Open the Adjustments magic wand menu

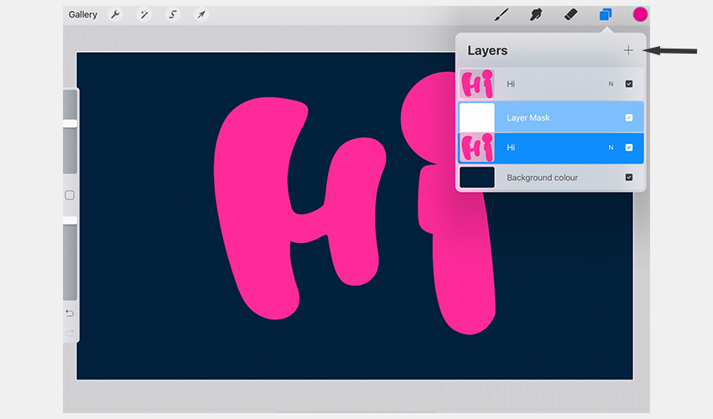pyautogui.click(x=144, y=14)
